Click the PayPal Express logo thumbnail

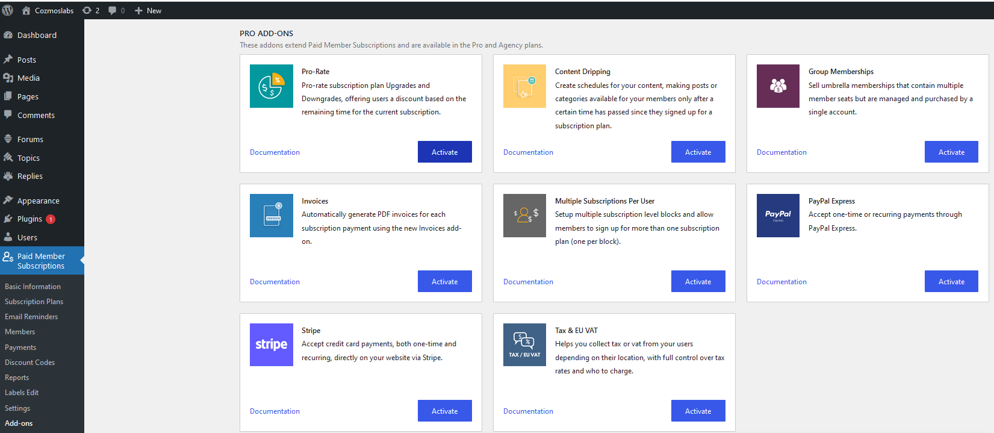[x=778, y=216]
